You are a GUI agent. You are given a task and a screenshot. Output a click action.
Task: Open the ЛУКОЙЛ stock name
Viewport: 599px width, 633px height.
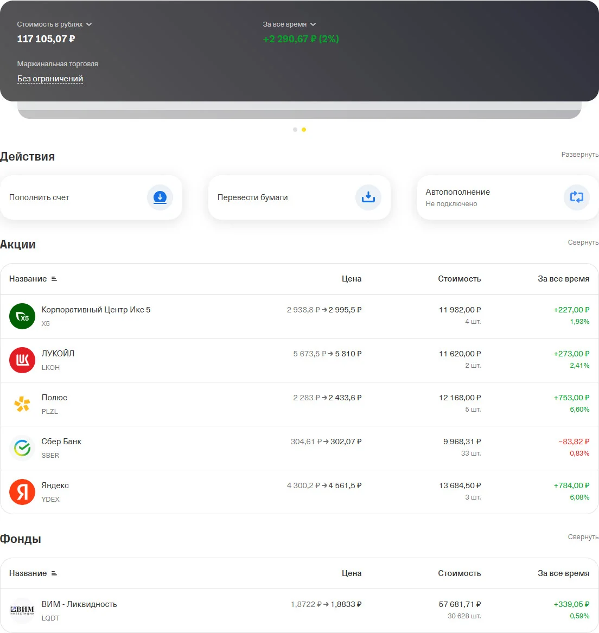coord(58,354)
